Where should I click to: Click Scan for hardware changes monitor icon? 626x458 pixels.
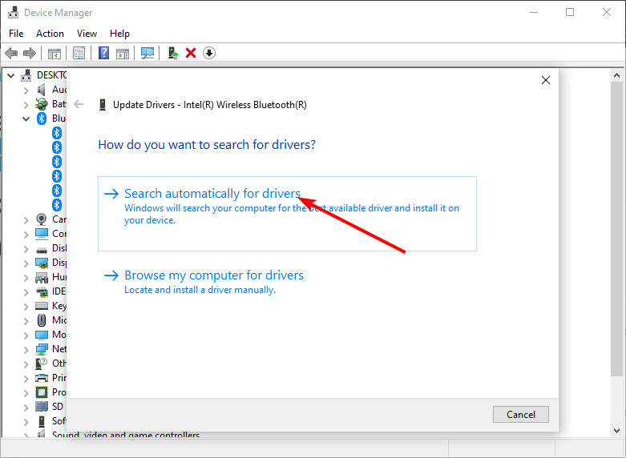147,53
